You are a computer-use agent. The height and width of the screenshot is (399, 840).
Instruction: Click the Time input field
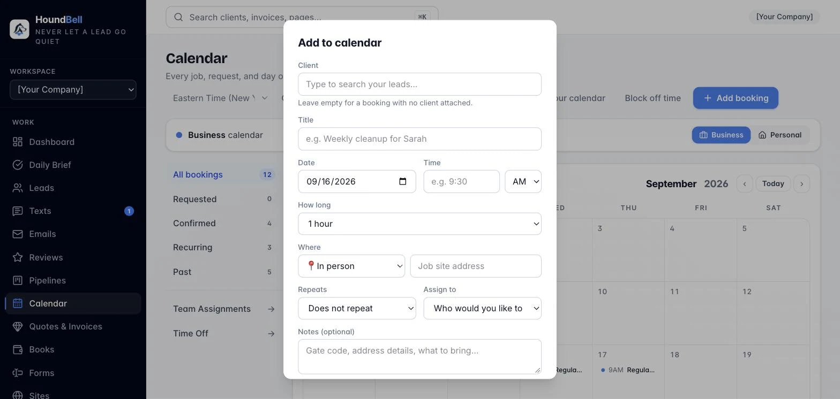click(461, 181)
